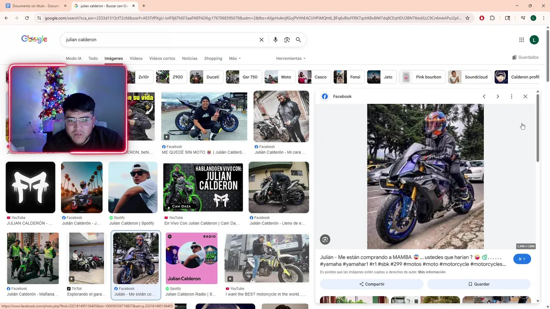Open the Modo IA tab

(x=73, y=58)
